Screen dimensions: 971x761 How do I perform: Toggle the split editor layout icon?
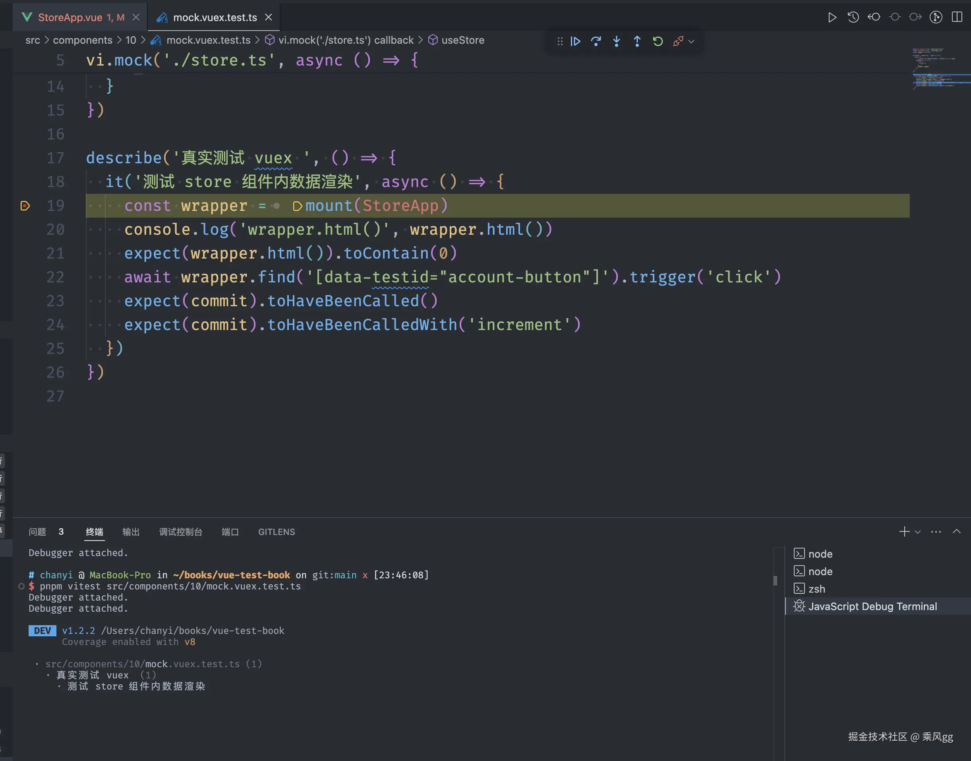click(957, 17)
